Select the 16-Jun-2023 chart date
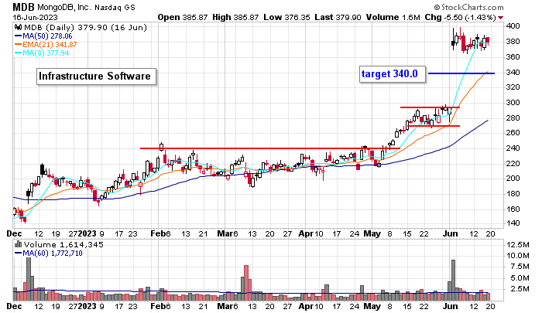The height and width of the screenshot is (313, 542). point(36,17)
